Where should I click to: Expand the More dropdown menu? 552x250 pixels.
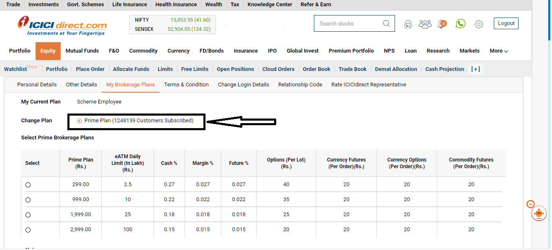coord(499,51)
